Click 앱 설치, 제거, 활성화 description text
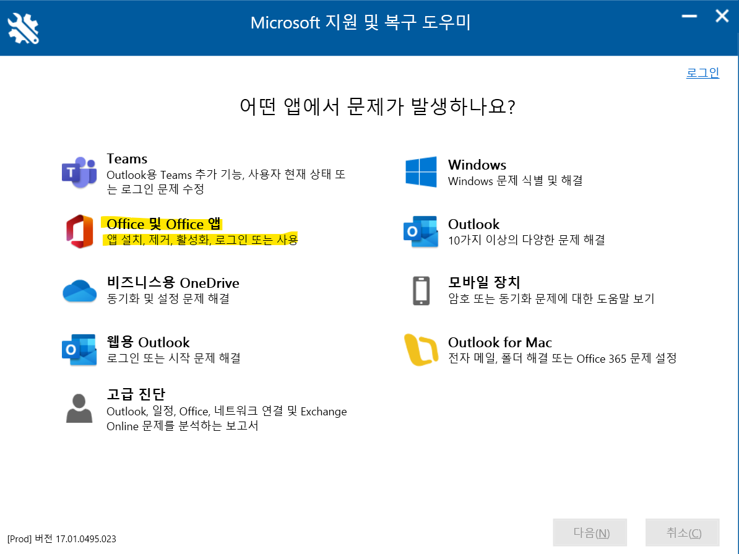The height and width of the screenshot is (554, 739). [x=202, y=240]
